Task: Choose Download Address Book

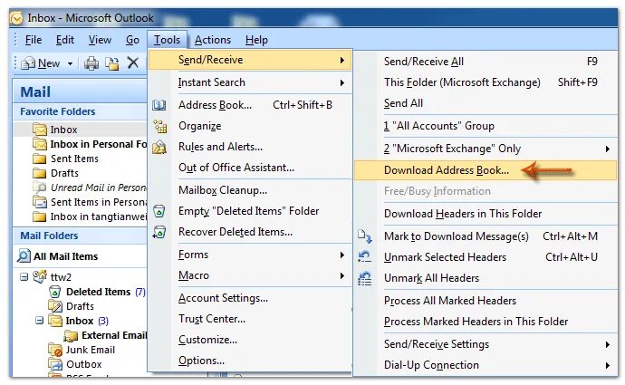Action: coord(486,170)
